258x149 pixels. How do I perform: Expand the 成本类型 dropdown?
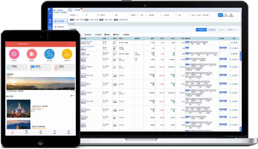[x=155, y=15]
